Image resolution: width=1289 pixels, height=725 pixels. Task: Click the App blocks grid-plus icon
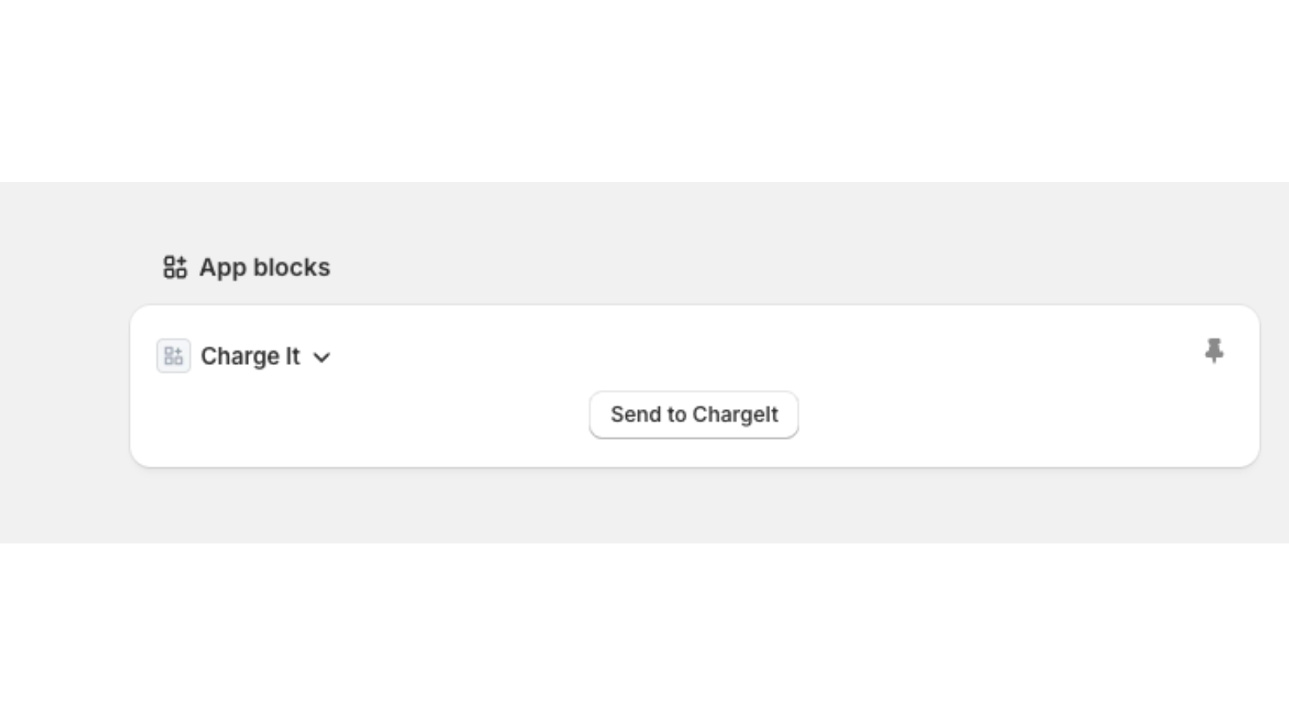[x=175, y=267]
